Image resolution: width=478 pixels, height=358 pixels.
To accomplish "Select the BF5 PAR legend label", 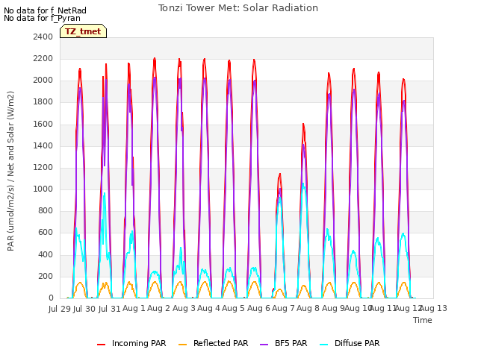I will click(291, 343).
